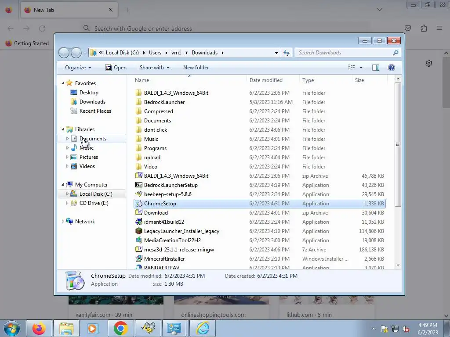Open the Firefox list all tabs chevron

point(379,10)
